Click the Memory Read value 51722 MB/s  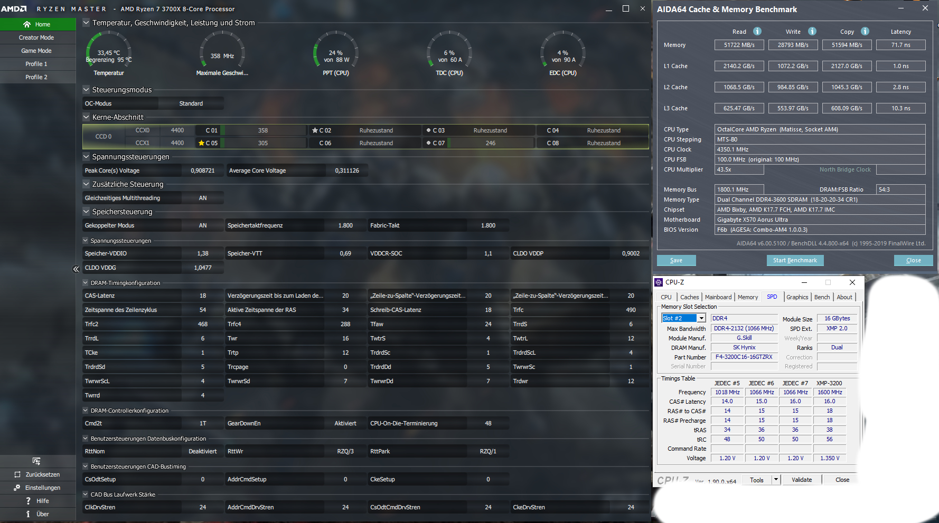pyautogui.click(x=739, y=45)
